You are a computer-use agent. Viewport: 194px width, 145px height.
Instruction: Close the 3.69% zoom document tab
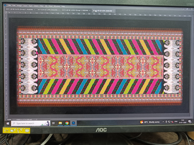[59, 10]
